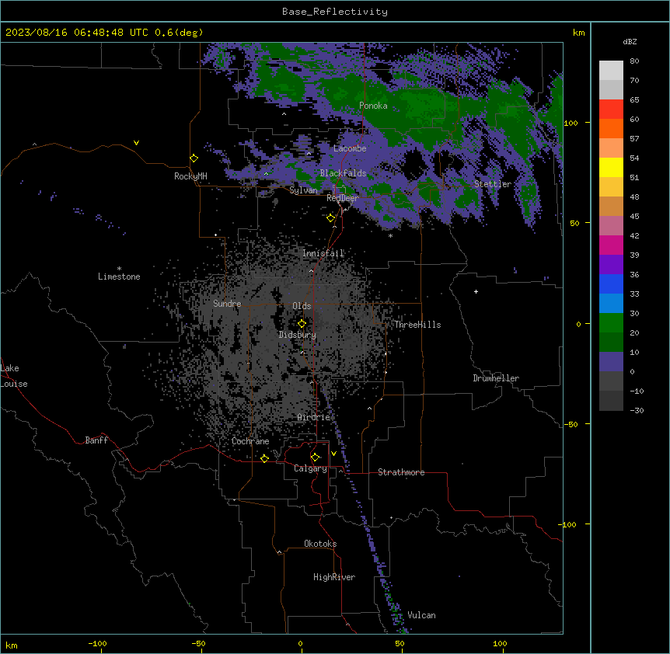Screen dimensions: 670x654
Task: Click the yellow v marker east of Calgary
Action: point(333,454)
